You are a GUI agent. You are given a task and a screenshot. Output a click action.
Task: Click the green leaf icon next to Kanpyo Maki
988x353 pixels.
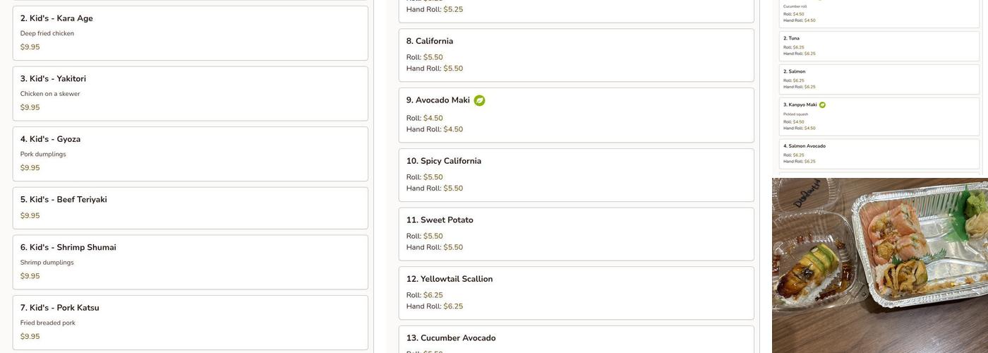point(822,105)
